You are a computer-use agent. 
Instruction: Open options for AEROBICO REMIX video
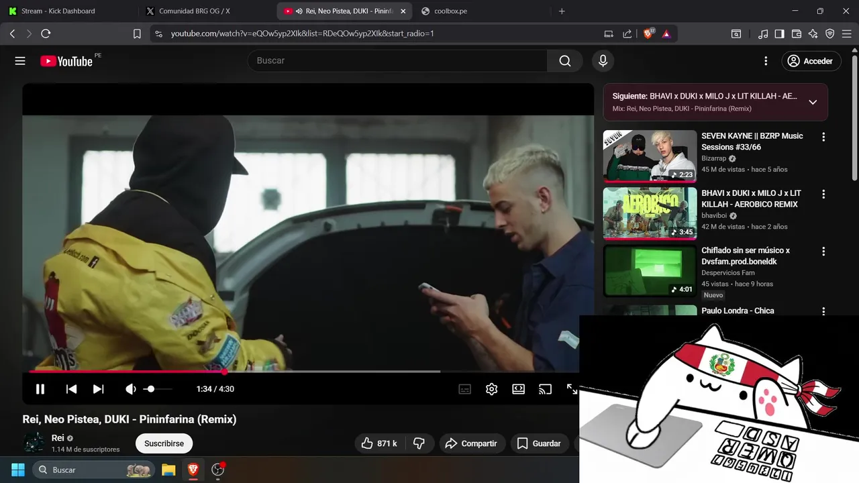coord(823,194)
